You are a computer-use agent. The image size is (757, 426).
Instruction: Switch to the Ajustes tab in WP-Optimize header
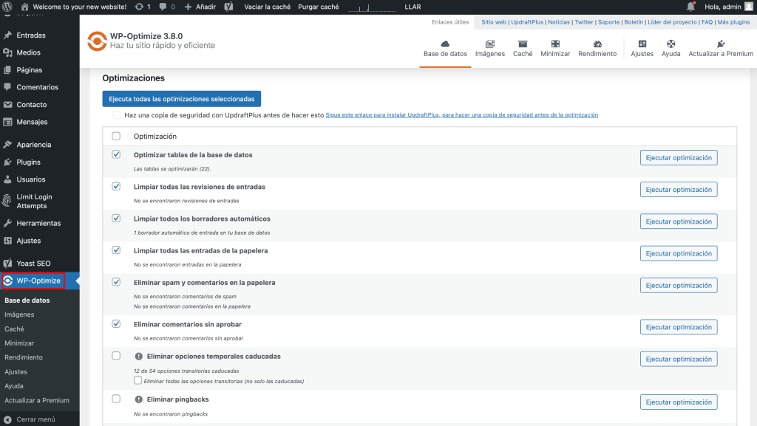tap(642, 48)
